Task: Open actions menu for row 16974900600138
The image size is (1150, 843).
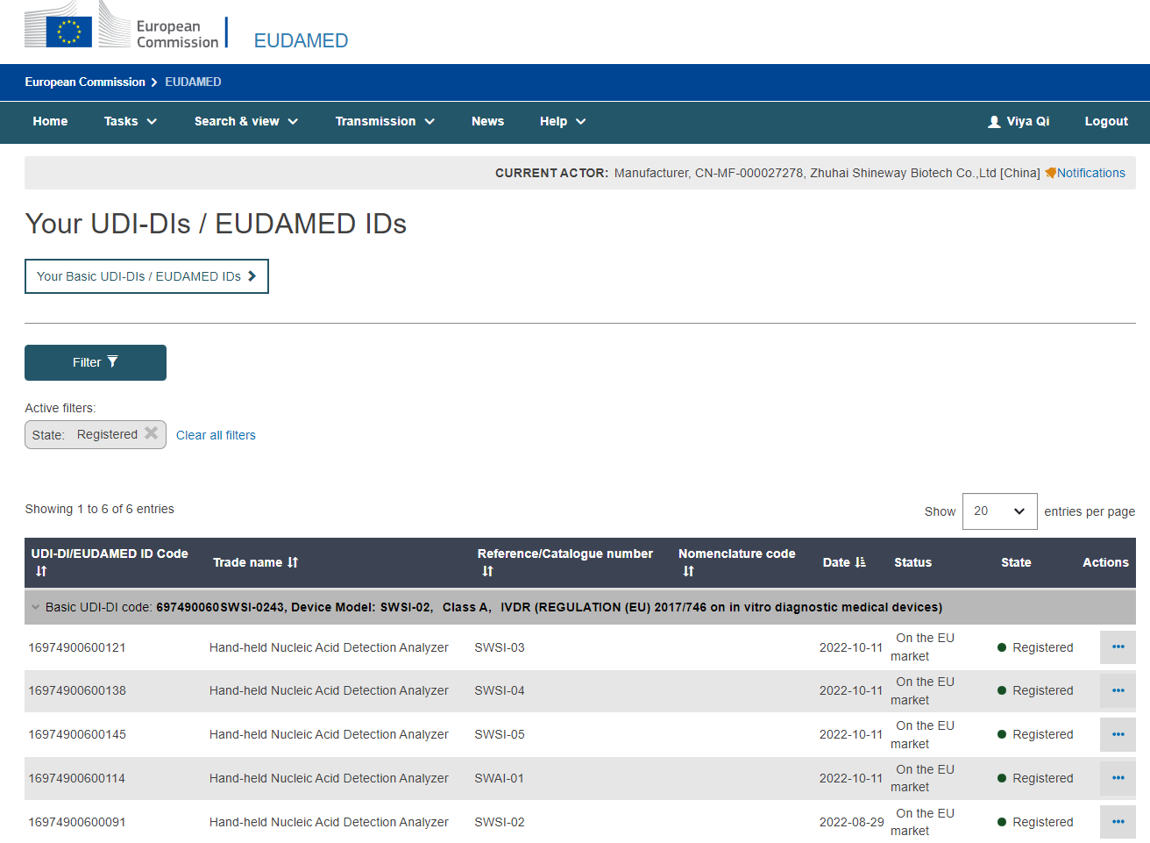Action: 1118,690
